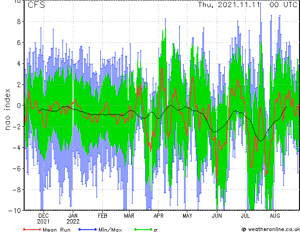The image size is (300, 232).
Task: Click the red Mean Run legend line
Action: point(32,229)
